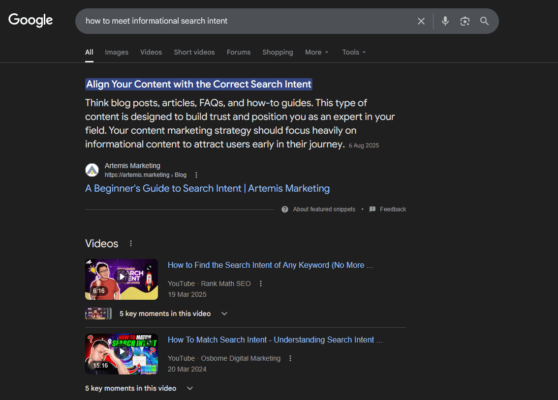Screen dimensions: 558x400
Task: Open the More search categories dropdown
Action: point(316,52)
